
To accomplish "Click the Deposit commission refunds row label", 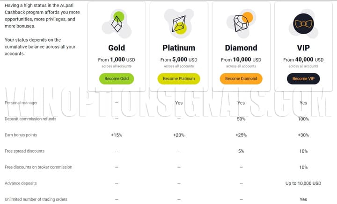I will click(30, 119).
